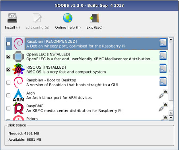Click the OpenELEC logo icon

(18, 57)
